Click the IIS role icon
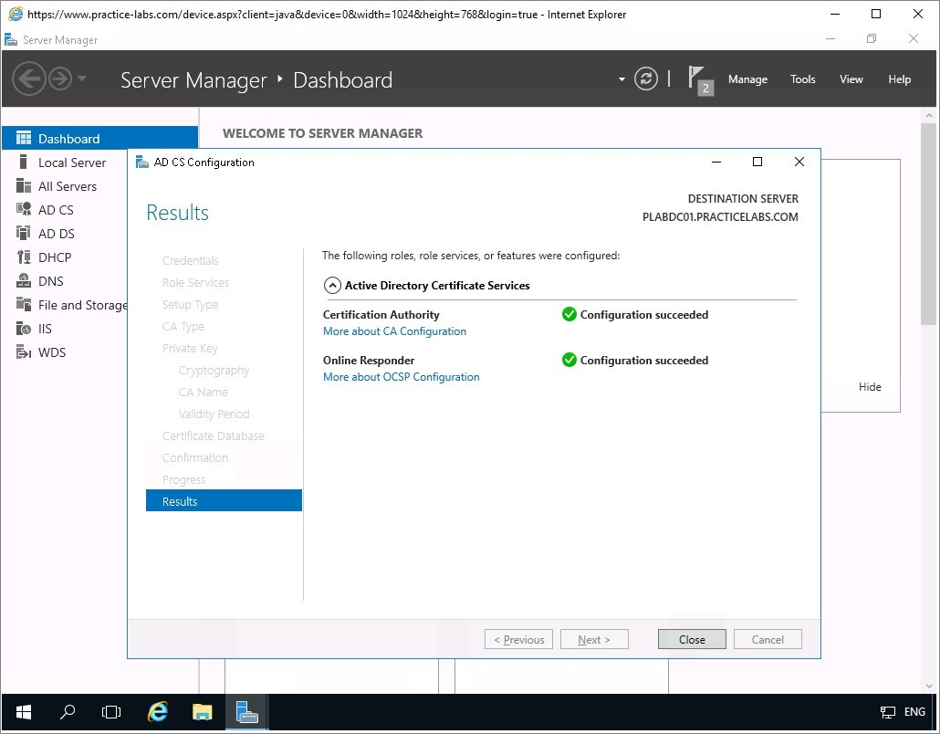Viewport: 940px width, 734px height. 24,328
